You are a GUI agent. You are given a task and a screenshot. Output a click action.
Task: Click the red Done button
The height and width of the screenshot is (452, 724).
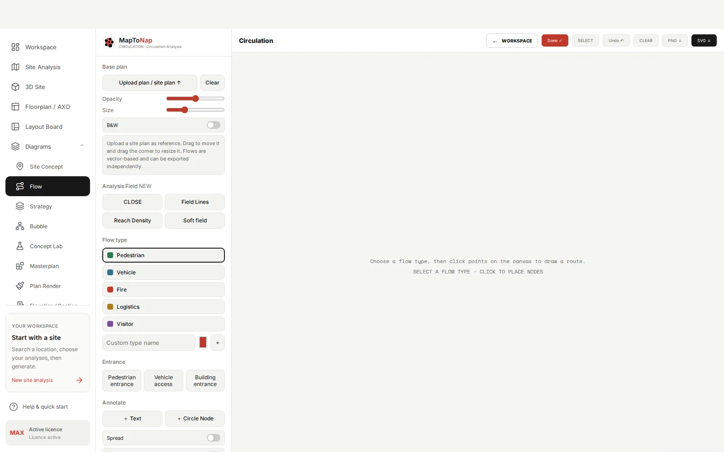coord(555,41)
